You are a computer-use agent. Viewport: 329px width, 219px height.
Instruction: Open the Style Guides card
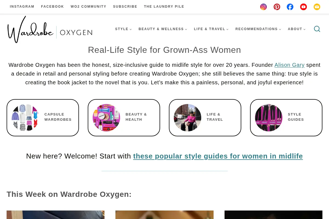286,118
